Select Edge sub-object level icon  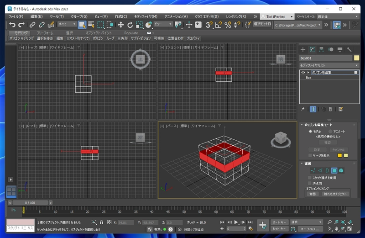(x=320, y=171)
